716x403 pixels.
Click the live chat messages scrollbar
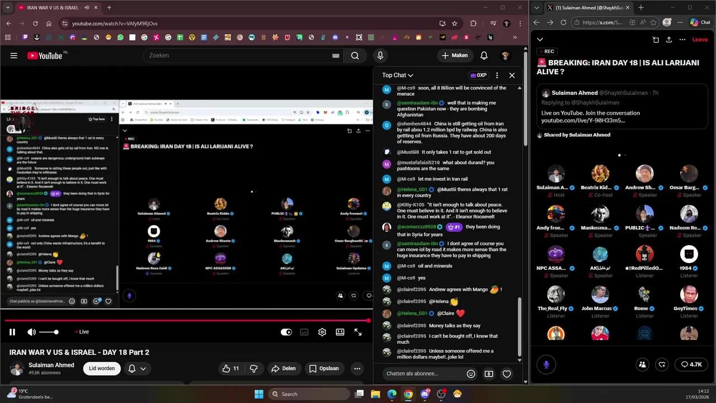point(520,328)
